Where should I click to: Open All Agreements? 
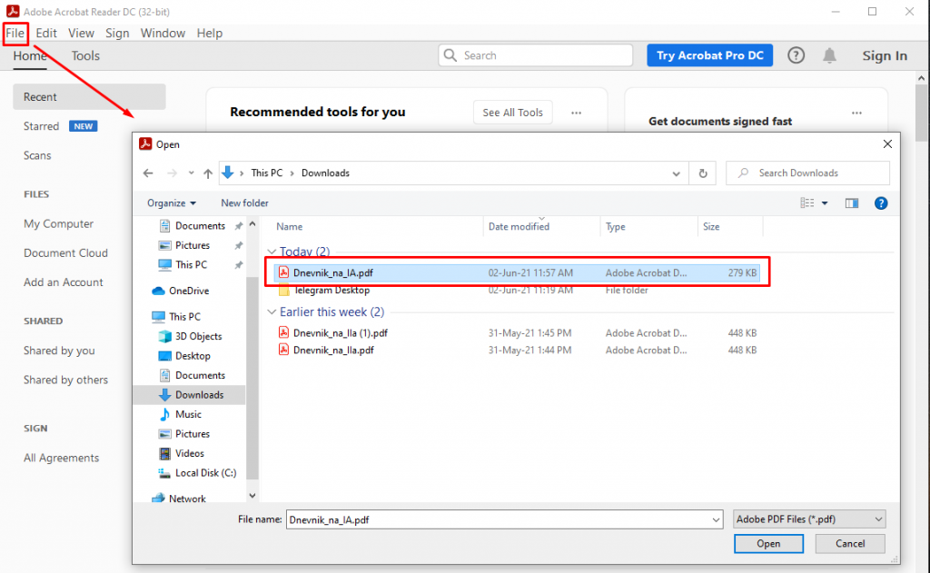point(61,458)
